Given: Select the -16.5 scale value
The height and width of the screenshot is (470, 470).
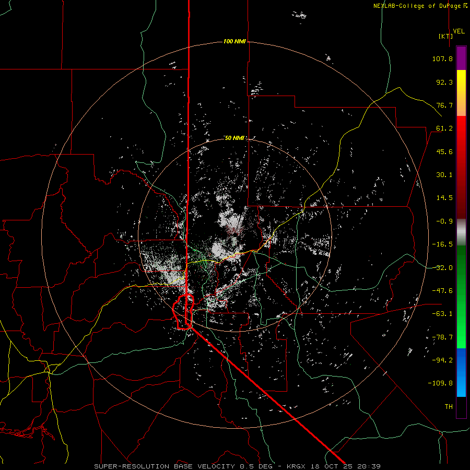Looking at the screenshot, I should coord(442,244).
